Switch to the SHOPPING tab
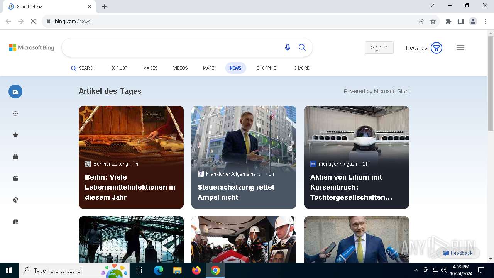This screenshot has width=494, height=278. [x=267, y=68]
